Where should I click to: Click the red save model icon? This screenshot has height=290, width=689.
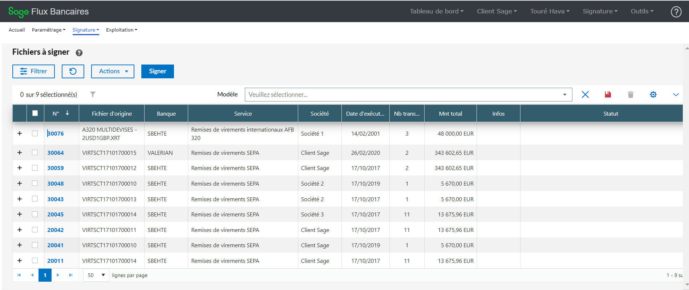[x=608, y=95]
